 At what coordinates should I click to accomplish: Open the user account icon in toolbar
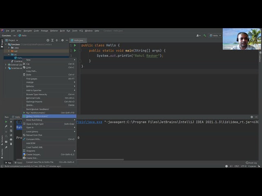click(198, 36)
